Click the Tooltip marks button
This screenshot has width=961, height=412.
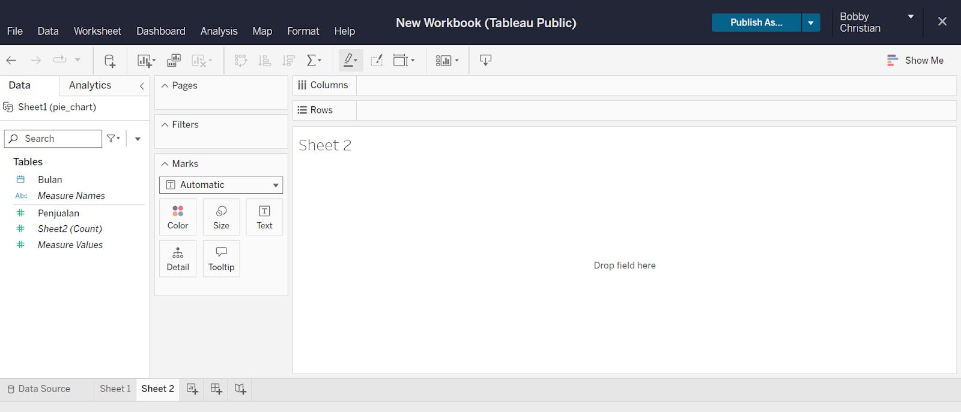click(x=221, y=259)
